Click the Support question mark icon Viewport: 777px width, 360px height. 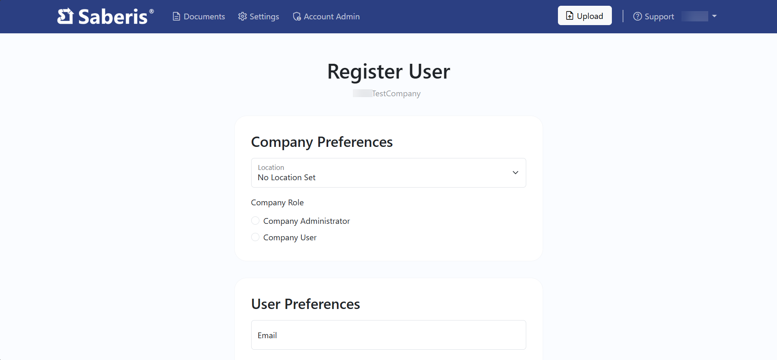pyautogui.click(x=637, y=16)
